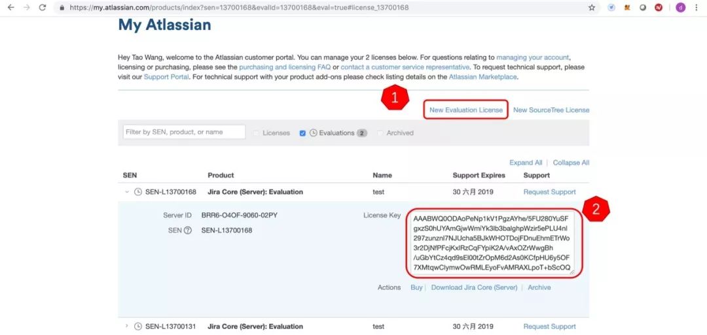The width and height of the screenshot is (707, 335).
Task: Toggle the Evaluations filter checkbox
Action: (x=302, y=133)
